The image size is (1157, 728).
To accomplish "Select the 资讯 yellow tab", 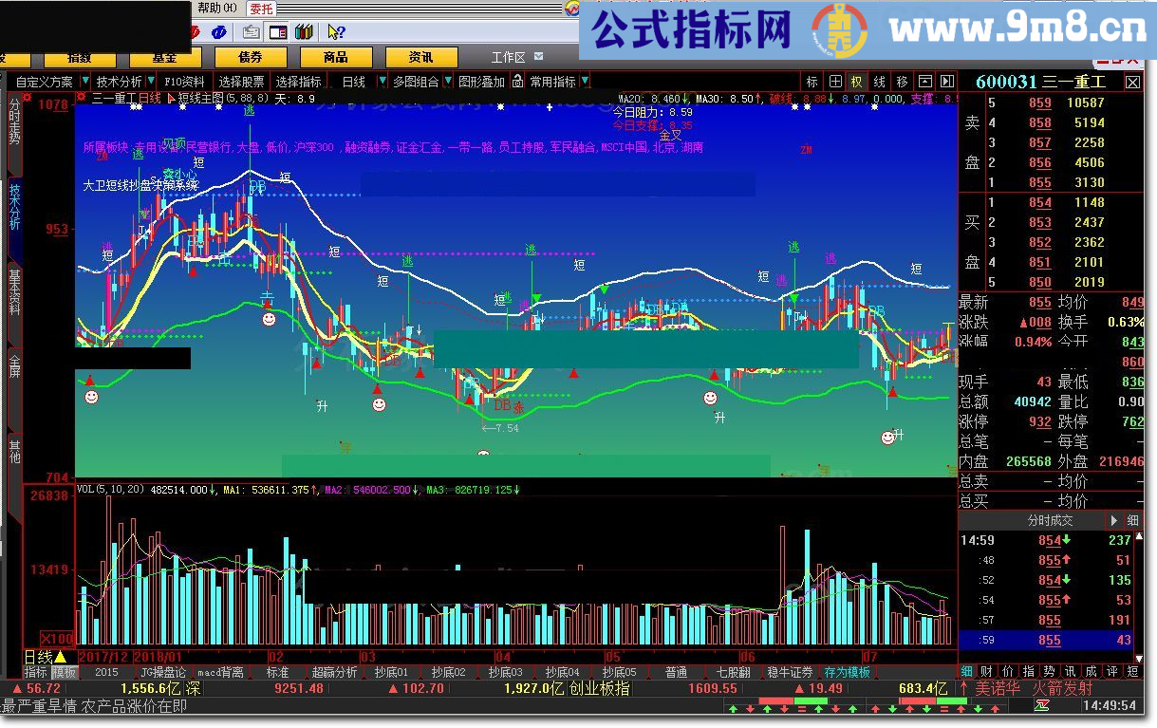I will tap(422, 57).
